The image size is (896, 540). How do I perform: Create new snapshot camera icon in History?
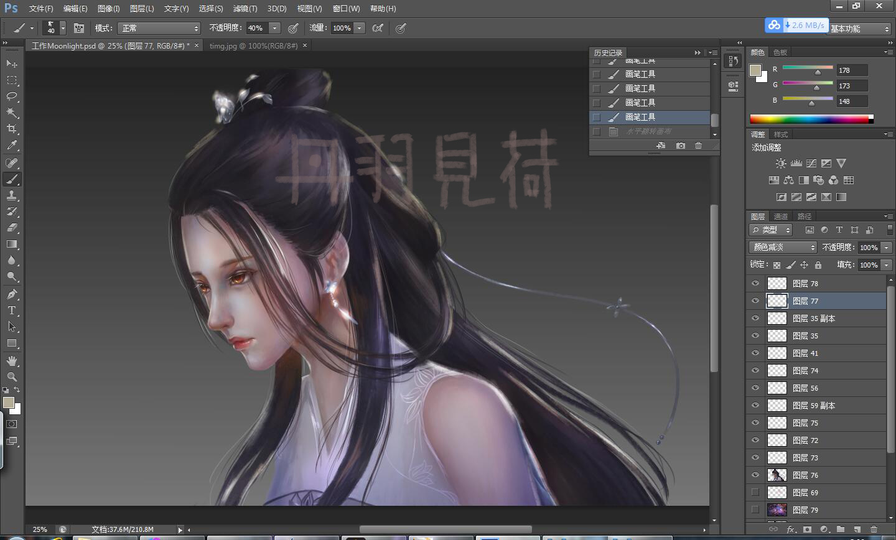[x=681, y=146]
